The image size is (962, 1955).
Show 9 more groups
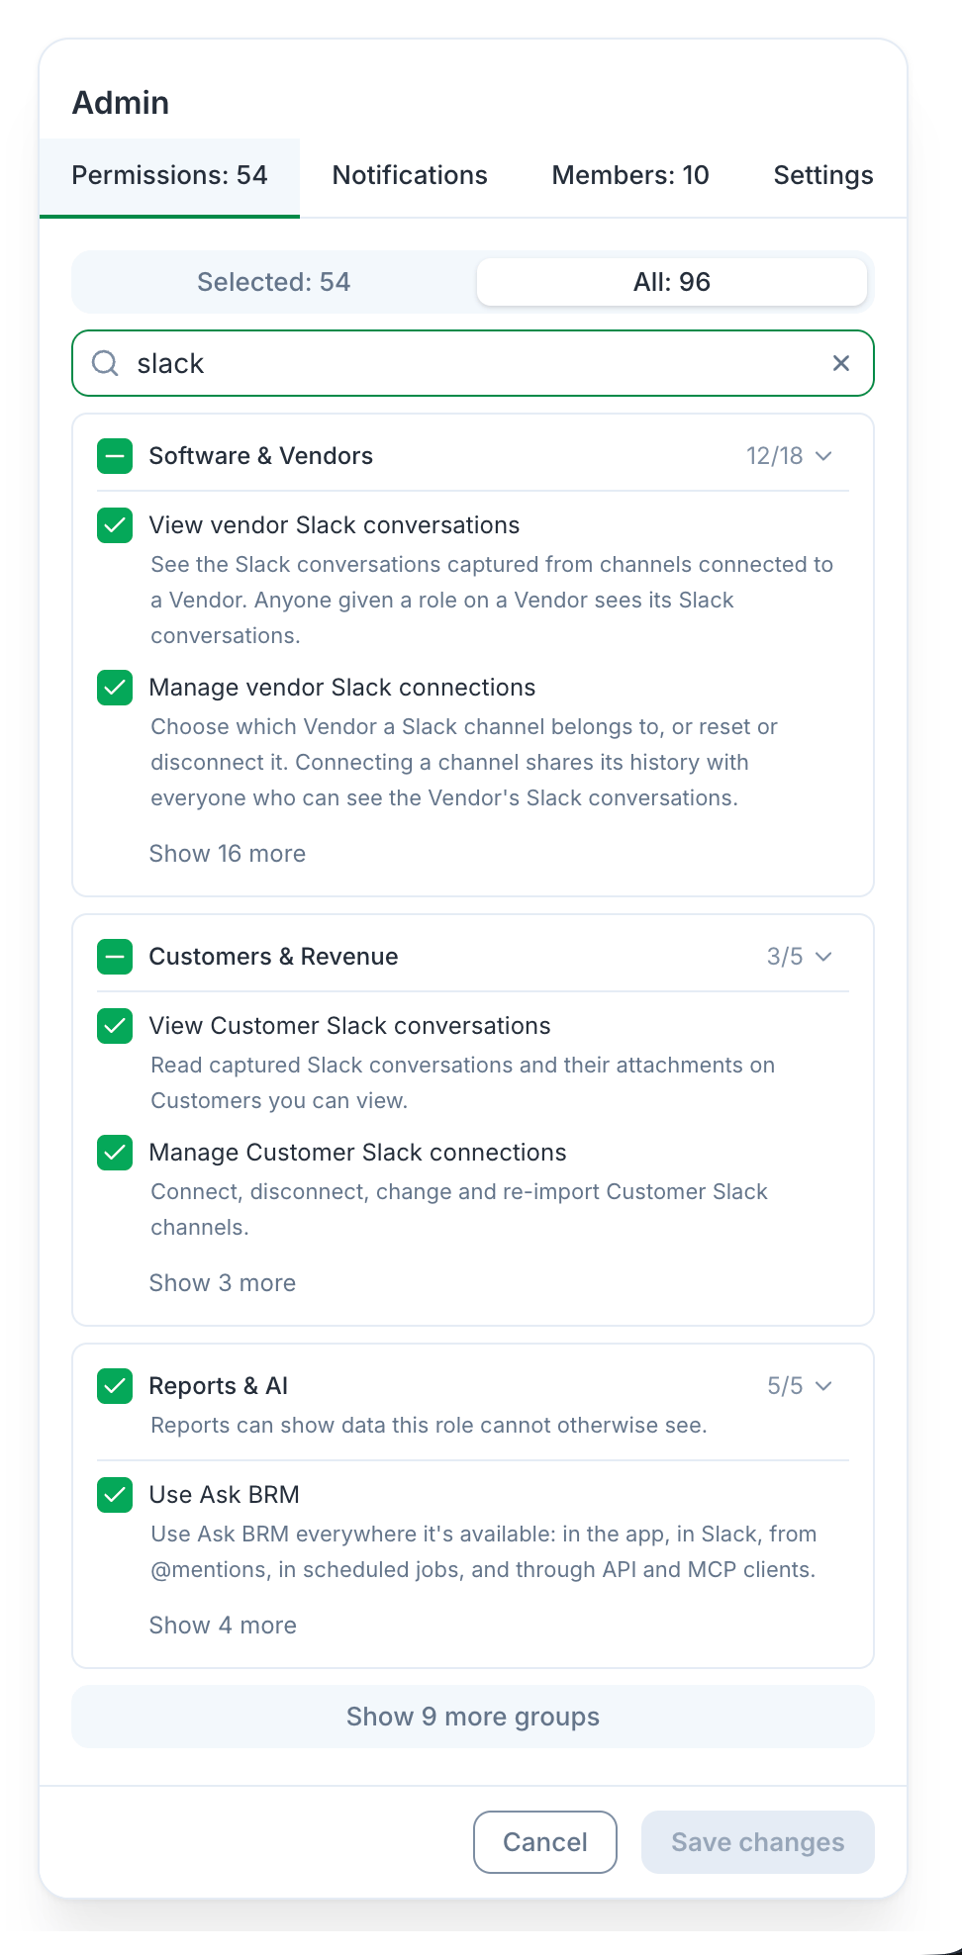click(x=473, y=1717)
